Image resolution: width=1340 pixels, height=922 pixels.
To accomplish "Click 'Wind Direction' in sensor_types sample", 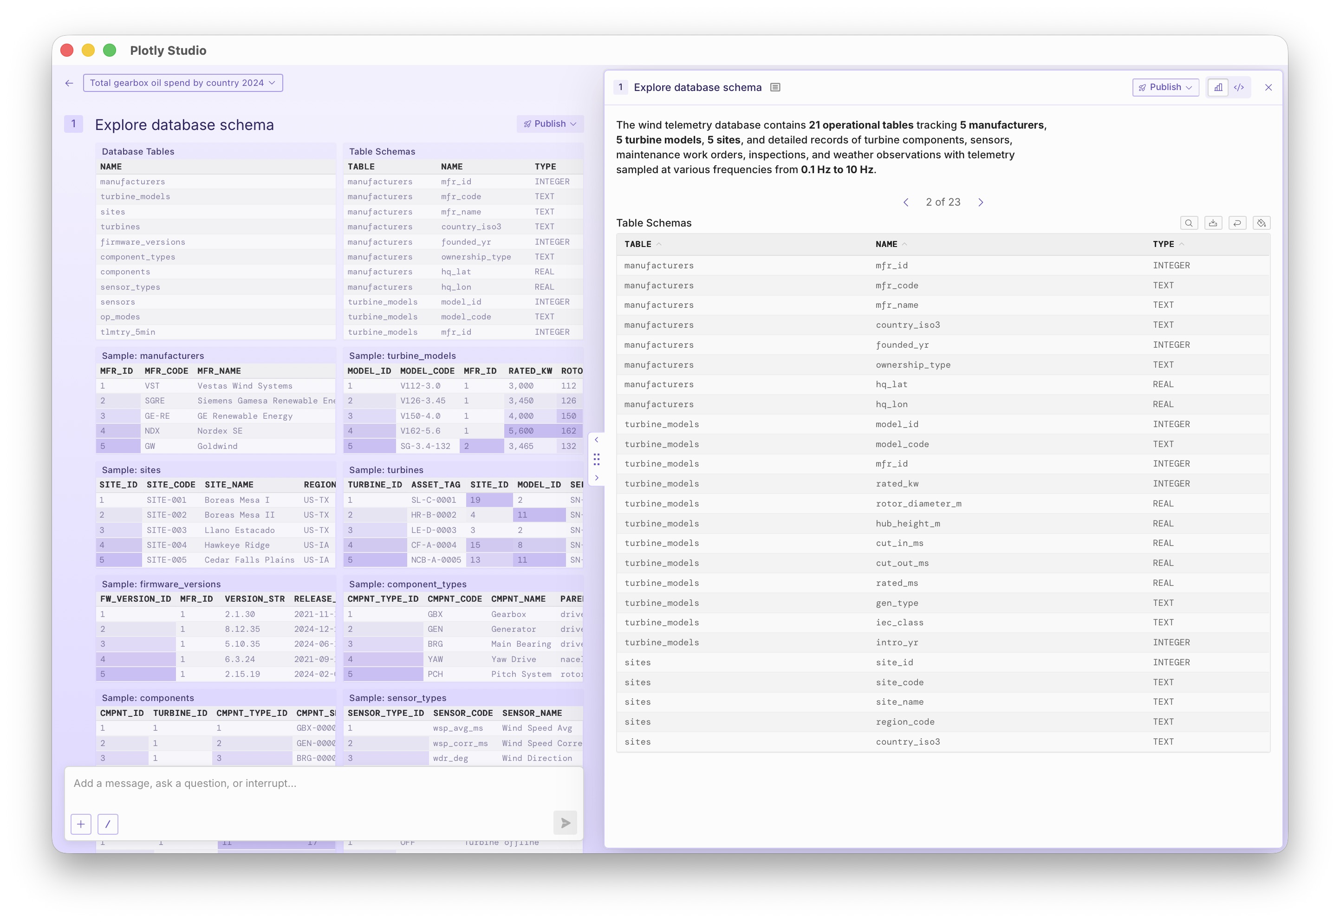I will pos(537,759).
